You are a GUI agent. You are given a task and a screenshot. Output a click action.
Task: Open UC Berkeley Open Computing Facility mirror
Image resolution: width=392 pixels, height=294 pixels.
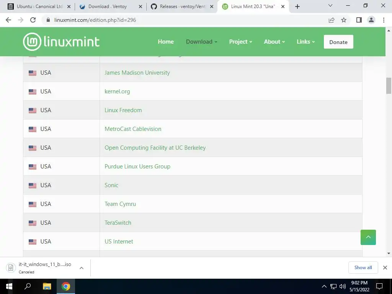pos(155,148)
